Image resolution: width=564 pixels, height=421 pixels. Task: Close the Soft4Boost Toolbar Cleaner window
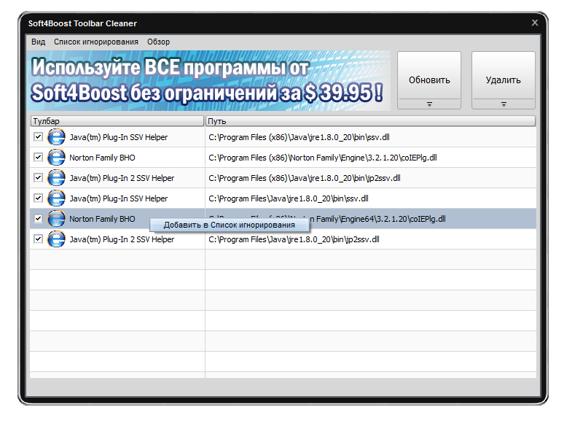click(x=535, y=23)
